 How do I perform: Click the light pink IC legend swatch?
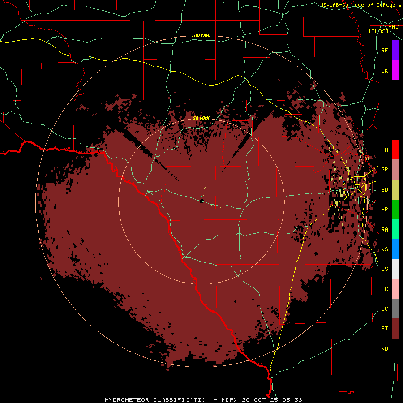pyautogui.click(x=395, y=289)
